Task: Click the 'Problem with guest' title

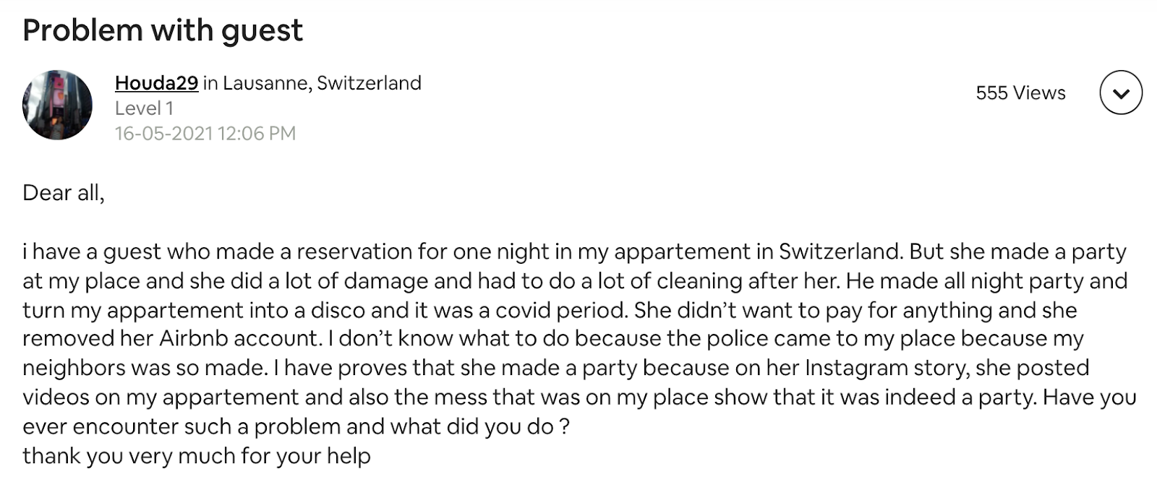Action: click(163, 30)
